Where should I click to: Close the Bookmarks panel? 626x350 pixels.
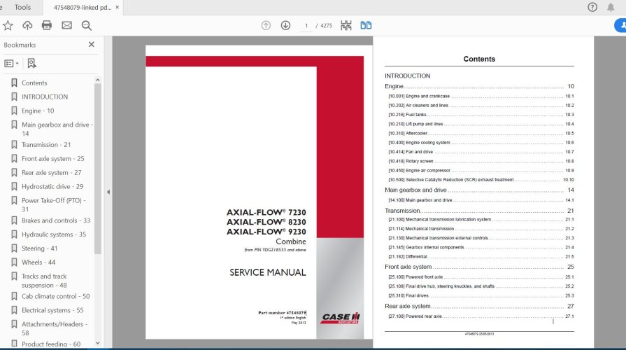tap(92, 44)
